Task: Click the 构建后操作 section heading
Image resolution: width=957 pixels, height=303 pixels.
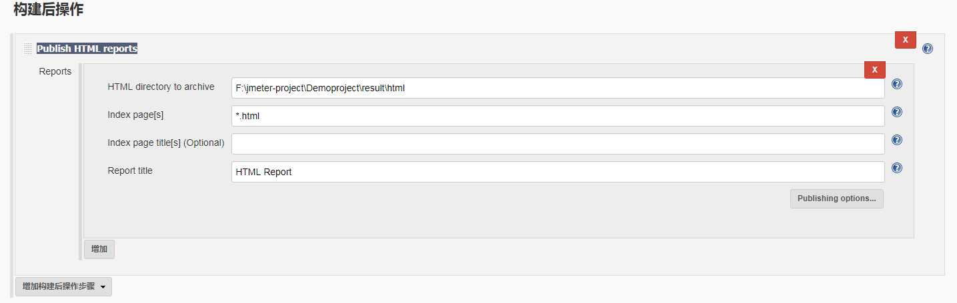Action: point(49,10)
